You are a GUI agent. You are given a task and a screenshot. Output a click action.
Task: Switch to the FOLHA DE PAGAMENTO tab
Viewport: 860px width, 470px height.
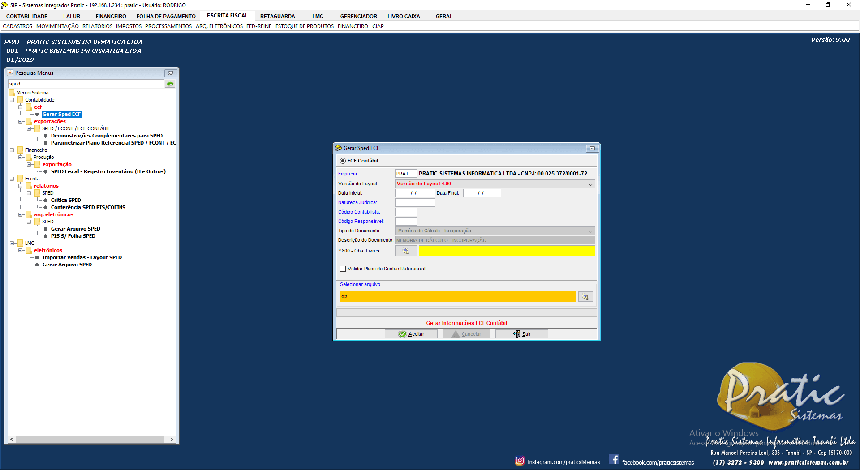(166, 17)
